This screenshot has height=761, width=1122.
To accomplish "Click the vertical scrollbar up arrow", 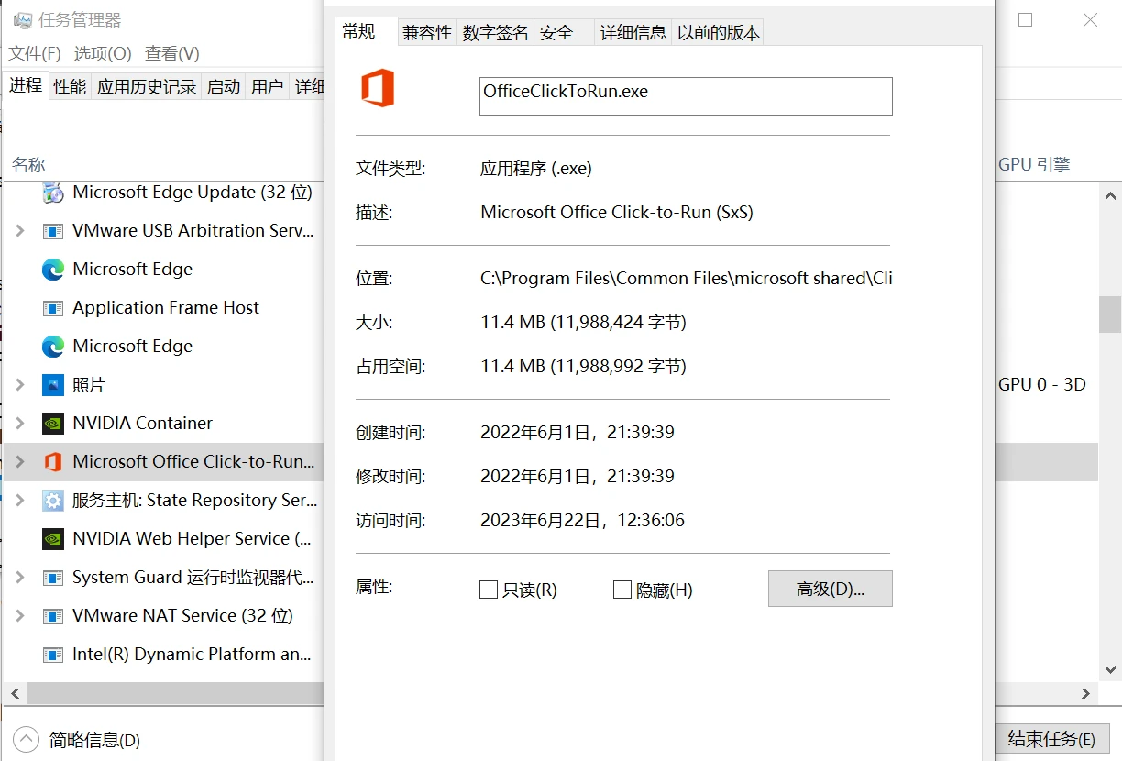I will tap(1110, 195).
